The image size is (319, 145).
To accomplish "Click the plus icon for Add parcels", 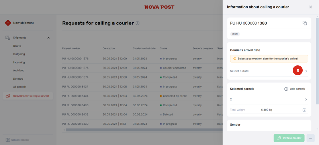I will (x=286, y=89).
